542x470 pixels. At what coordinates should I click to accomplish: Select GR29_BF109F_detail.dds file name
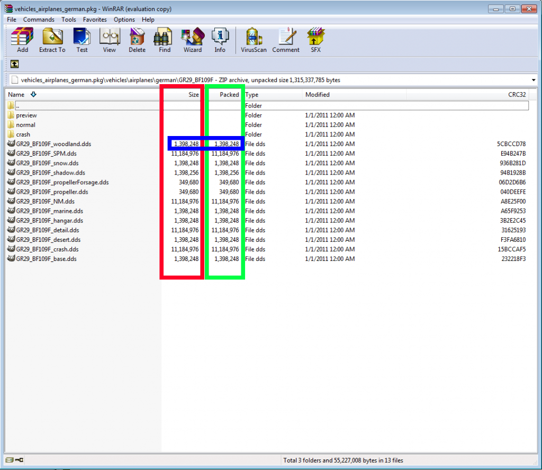point(47,230)
